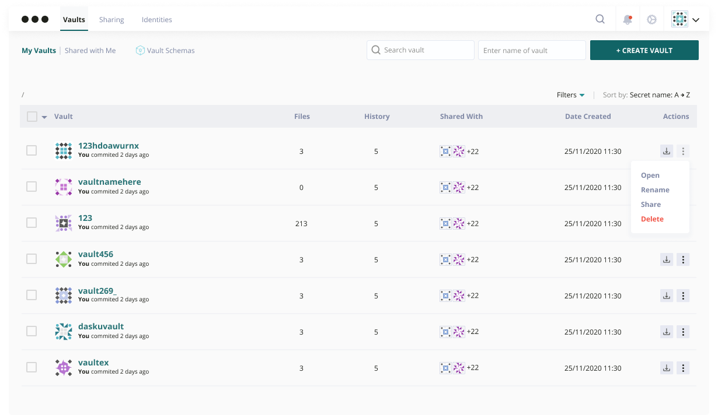
Task: Choose Share from the context menu
Action: 651,205
